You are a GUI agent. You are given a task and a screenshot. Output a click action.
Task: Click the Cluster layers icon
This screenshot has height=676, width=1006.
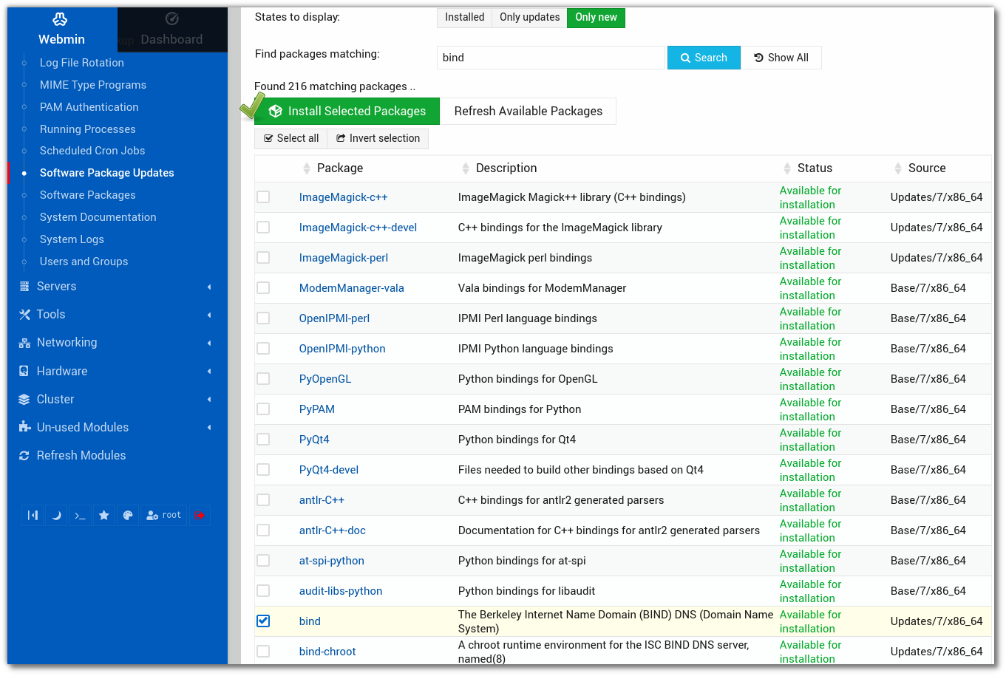[24, 400]
